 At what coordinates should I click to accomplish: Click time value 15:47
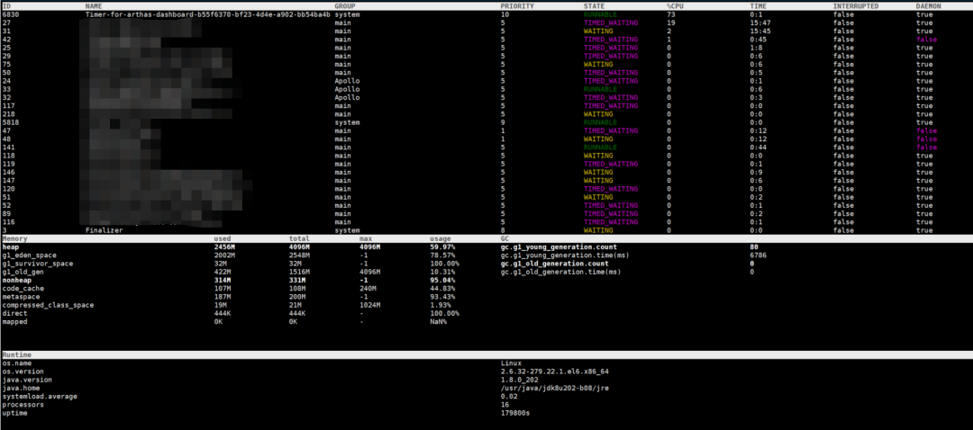pyautogui.click(x=760, y=22)
